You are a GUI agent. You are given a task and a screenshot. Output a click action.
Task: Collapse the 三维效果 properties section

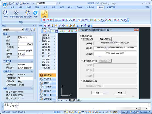[32, 61]
